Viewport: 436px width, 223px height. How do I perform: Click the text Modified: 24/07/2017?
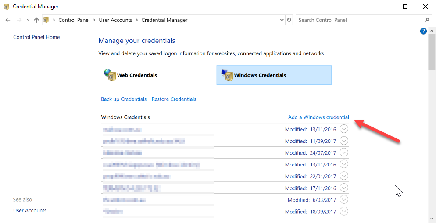pos(311,153)
